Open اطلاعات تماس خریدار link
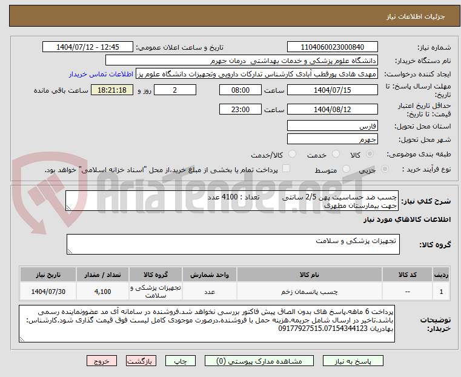Viewport: 461px width, 377px height. click(x=101, y=74)
